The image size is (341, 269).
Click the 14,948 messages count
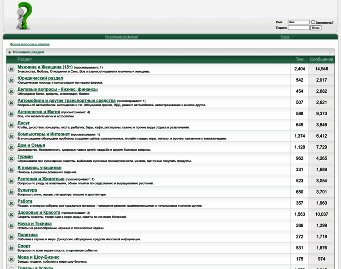(x=321, y=69)
